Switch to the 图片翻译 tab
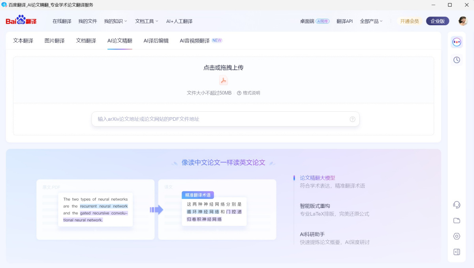Screen dimensions: 474x268 tap(54, 40)
